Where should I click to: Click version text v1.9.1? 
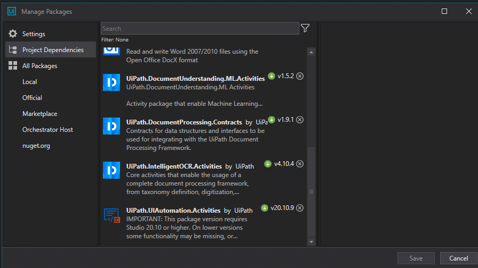point(285,120)
